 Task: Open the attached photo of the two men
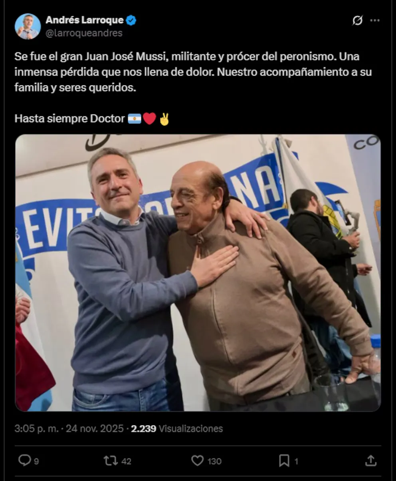[x=198, y=273]
